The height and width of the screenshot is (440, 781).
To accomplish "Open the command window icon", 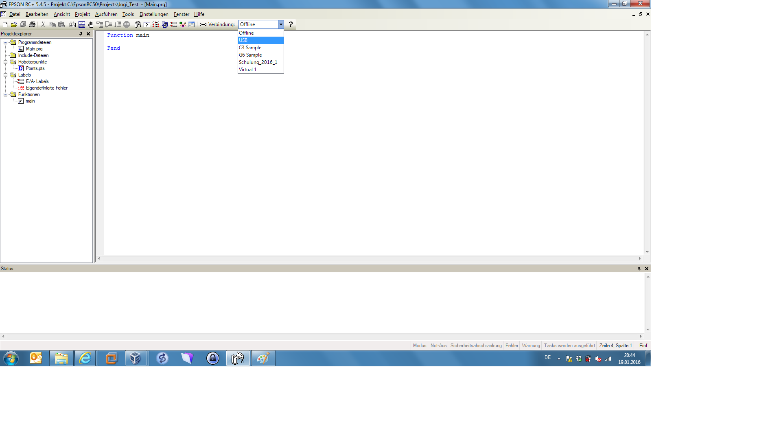I will pyautogui.click(x=147, y=25).
